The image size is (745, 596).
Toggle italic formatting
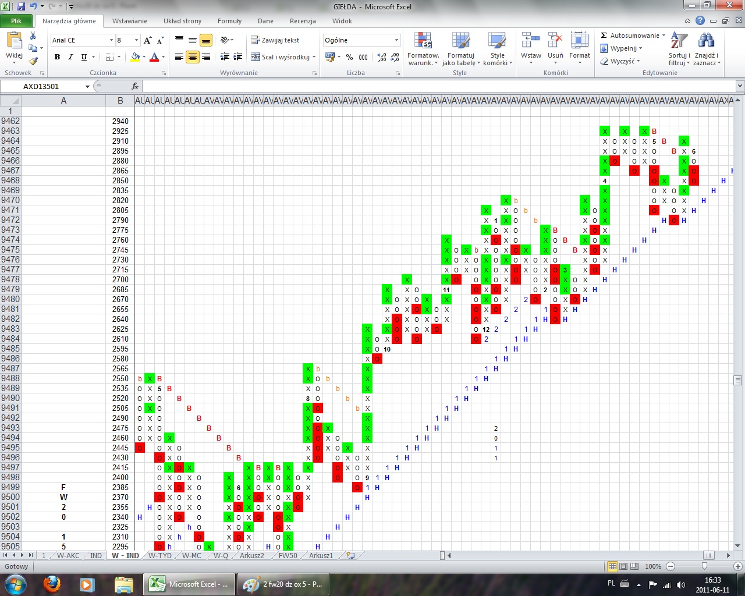(70, 57)
